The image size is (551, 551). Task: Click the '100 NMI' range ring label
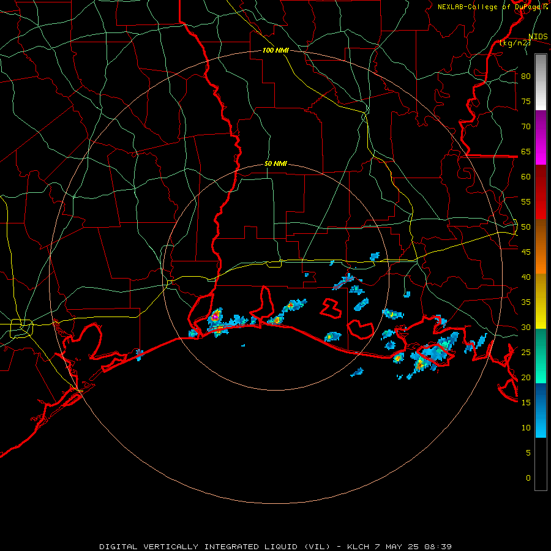[275, 51]
